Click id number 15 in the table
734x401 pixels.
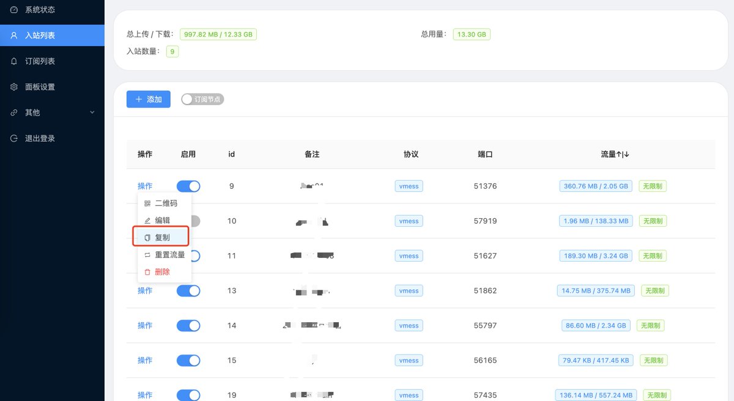click(x=232, y=361)
